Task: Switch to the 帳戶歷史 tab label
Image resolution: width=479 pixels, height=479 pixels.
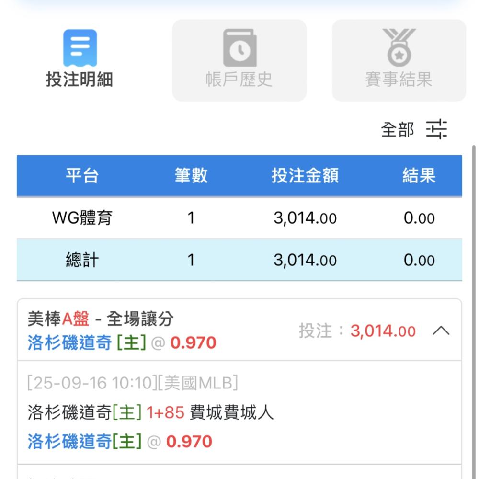Action: click(239, 80)
